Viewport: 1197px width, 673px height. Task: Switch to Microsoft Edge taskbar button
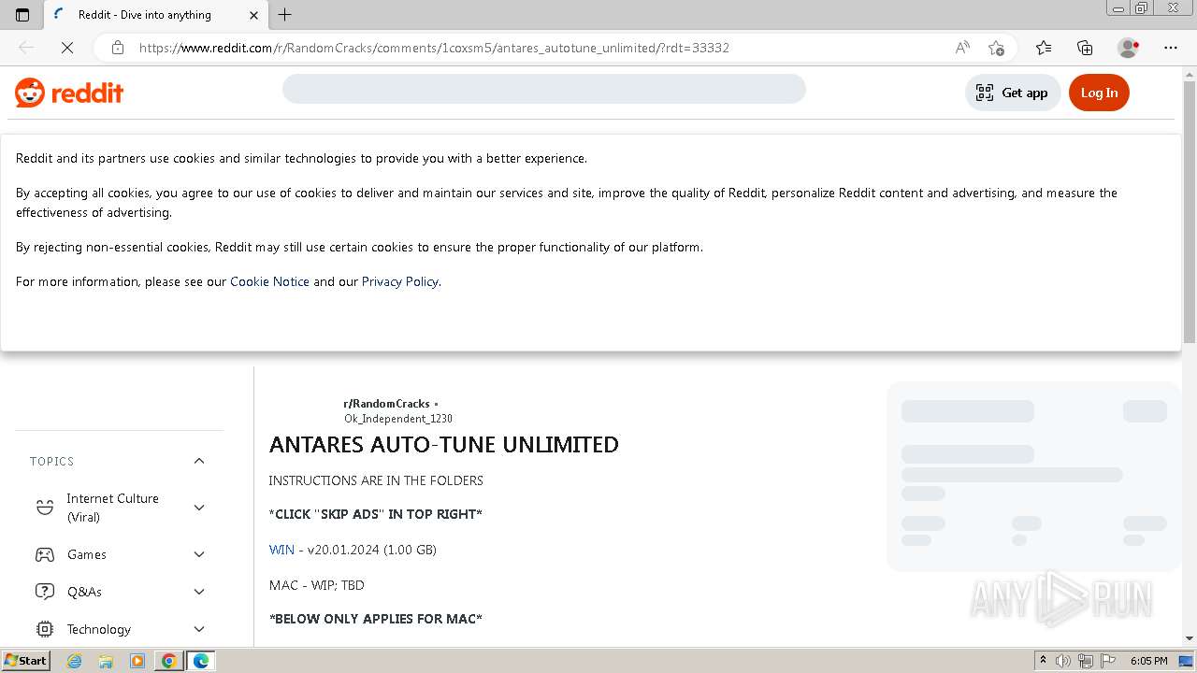[201, 661]
